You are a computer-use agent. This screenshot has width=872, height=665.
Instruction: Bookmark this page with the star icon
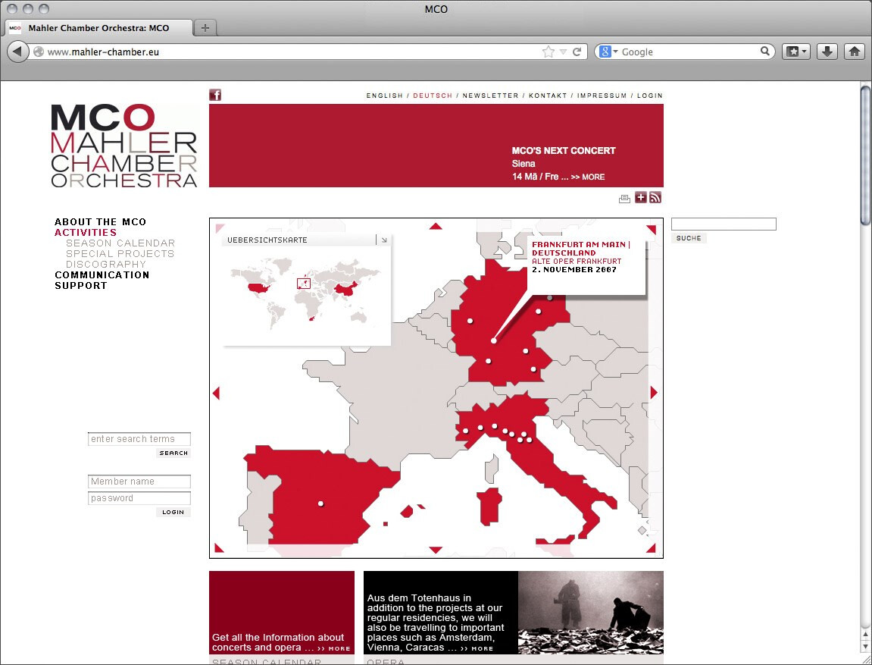pyautogui.click(x=548, y=52)
